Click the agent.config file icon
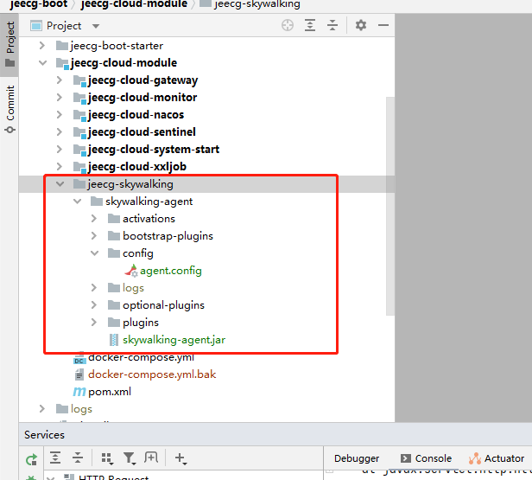 131,271
